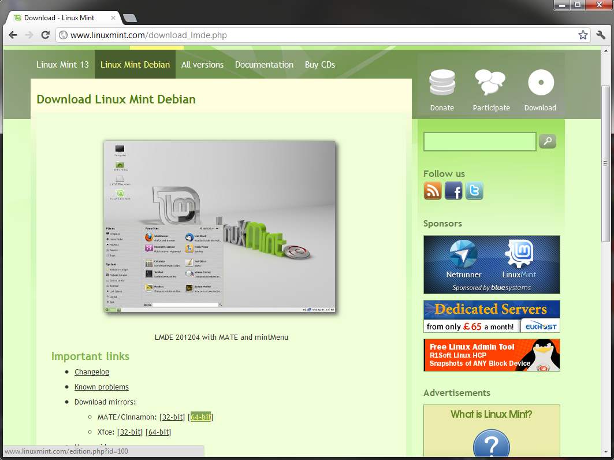Open a new browser tab
This screenshot has height=460, width=614.
[129, 18]
